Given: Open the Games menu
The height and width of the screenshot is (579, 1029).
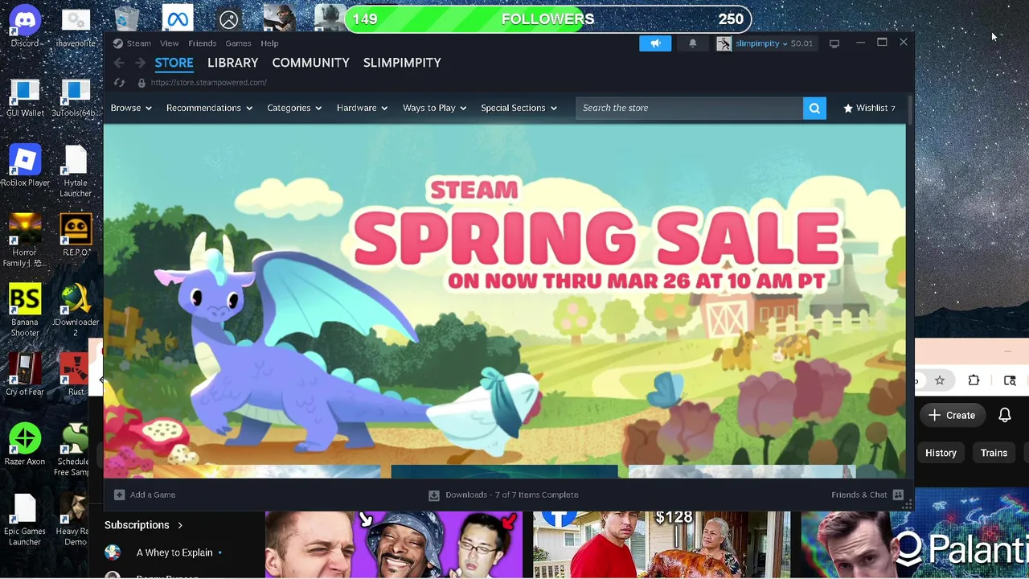Looking at the screenshot, I should click(x=238, y=43).
